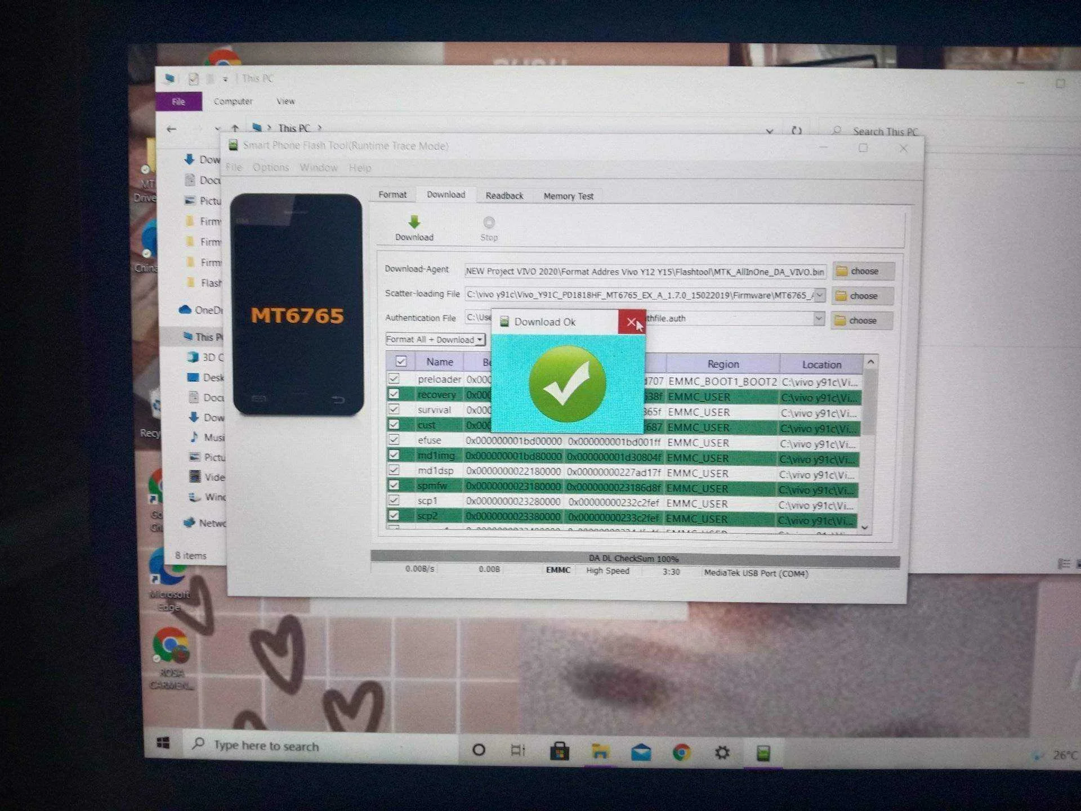This screenshot has height=811, width=1081.
Task: Choose the Scatter-loading file
Action: pyautogui.click(x=863, y=296)
